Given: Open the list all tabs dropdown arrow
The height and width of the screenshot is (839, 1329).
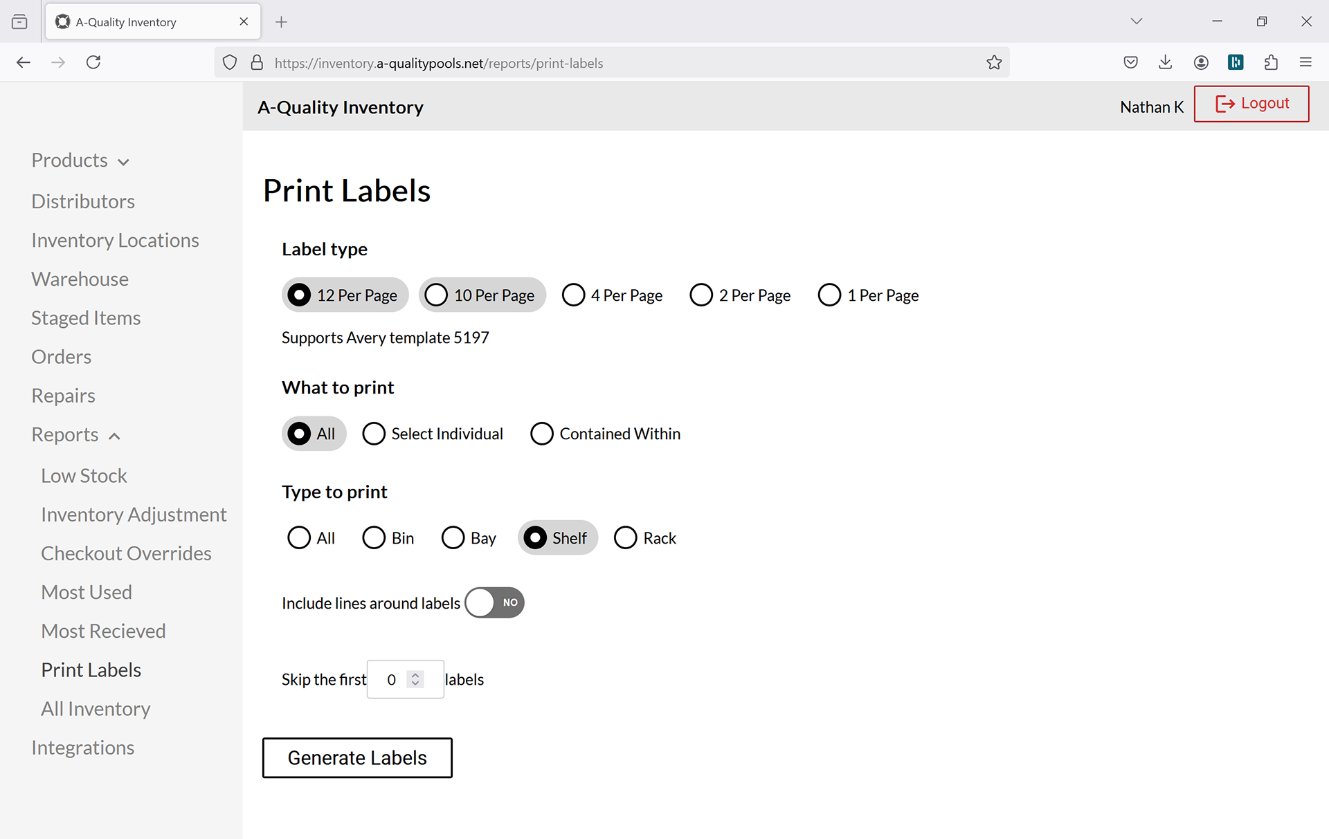Looking at the screenshot, I should (1137, 21).
